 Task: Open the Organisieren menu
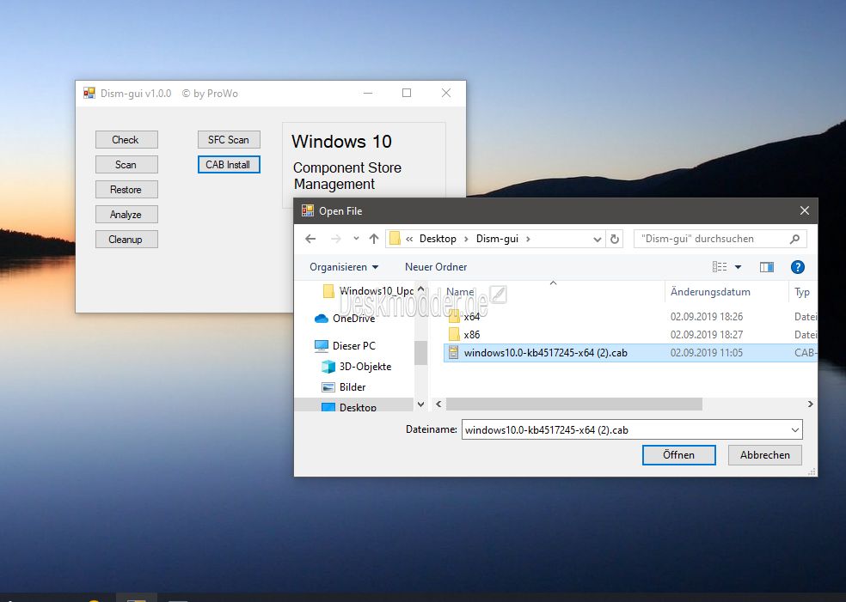pyautogui.click(x=344, y=267)
